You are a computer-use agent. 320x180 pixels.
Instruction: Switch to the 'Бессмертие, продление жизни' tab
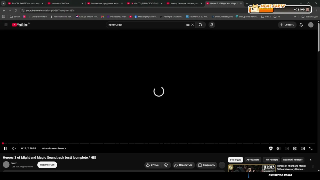[105, 3]
